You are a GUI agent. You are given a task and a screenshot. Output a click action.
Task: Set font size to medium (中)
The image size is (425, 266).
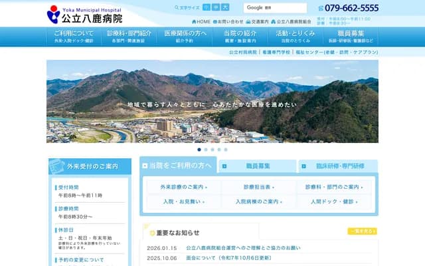tap(216, 7)
